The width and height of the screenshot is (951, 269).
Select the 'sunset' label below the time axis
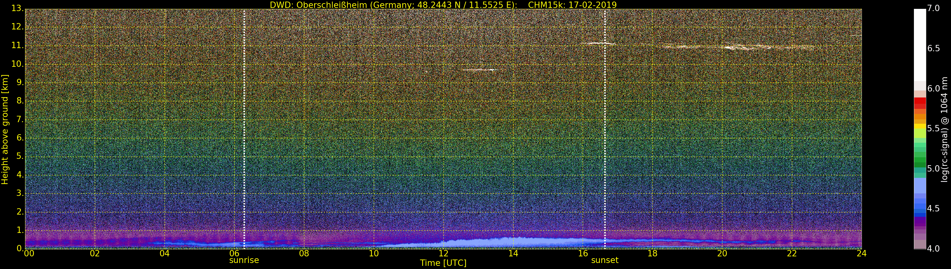(604, 260)
